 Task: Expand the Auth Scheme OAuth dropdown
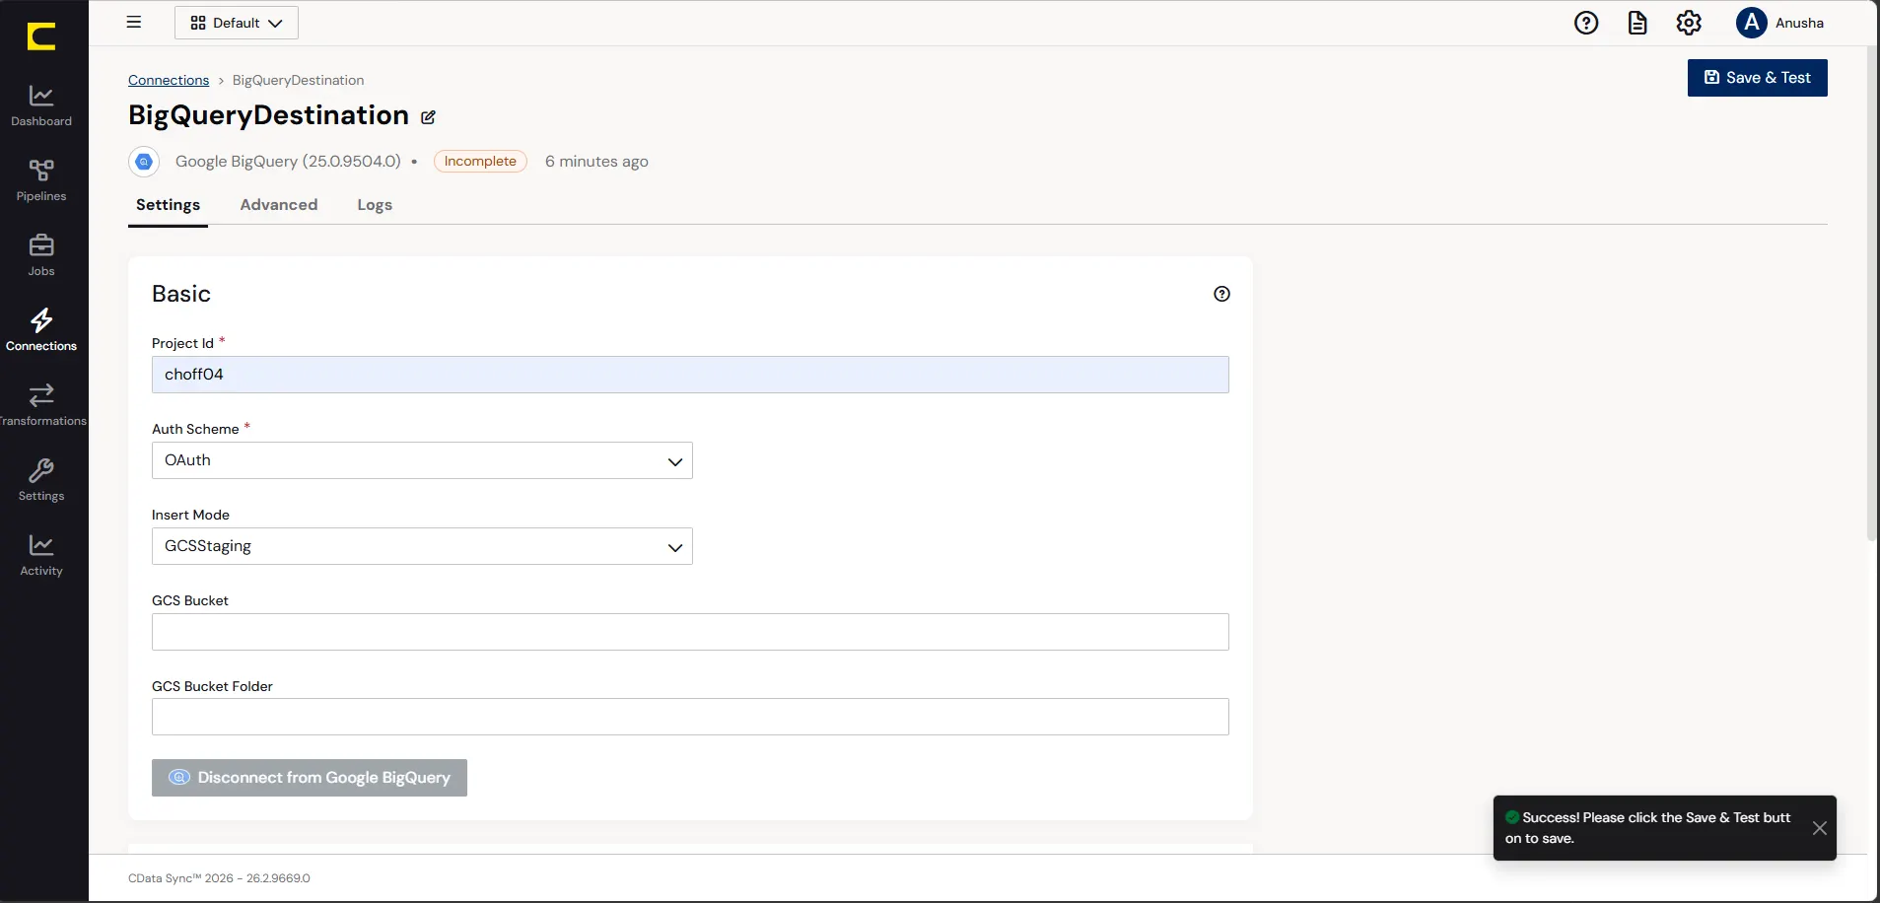tap(422, 460)
